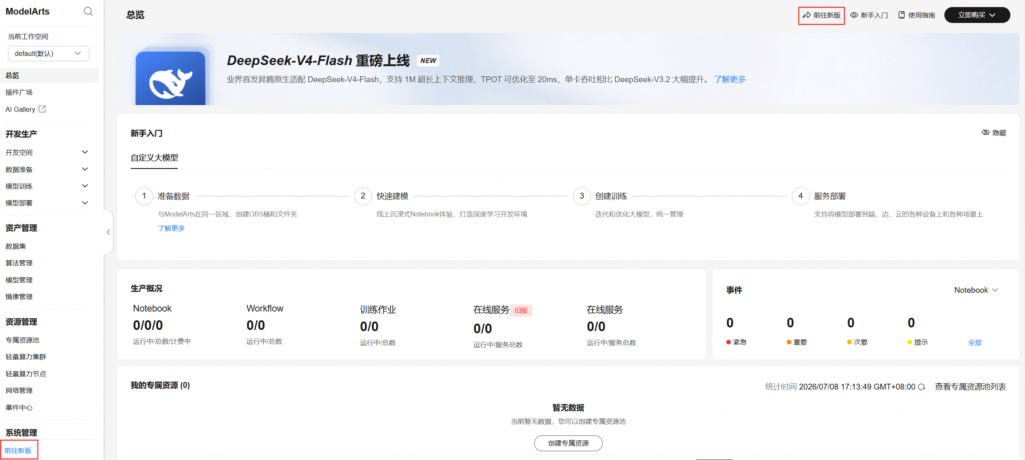The image size is (1025, 460).
Task: Click 了解更多 link in DeepSeek banner
Action: click(730, 79)
